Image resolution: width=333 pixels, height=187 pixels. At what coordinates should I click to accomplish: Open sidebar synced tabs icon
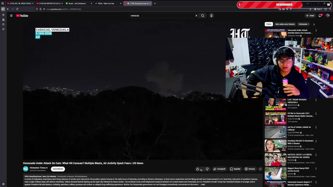(3, 19)
